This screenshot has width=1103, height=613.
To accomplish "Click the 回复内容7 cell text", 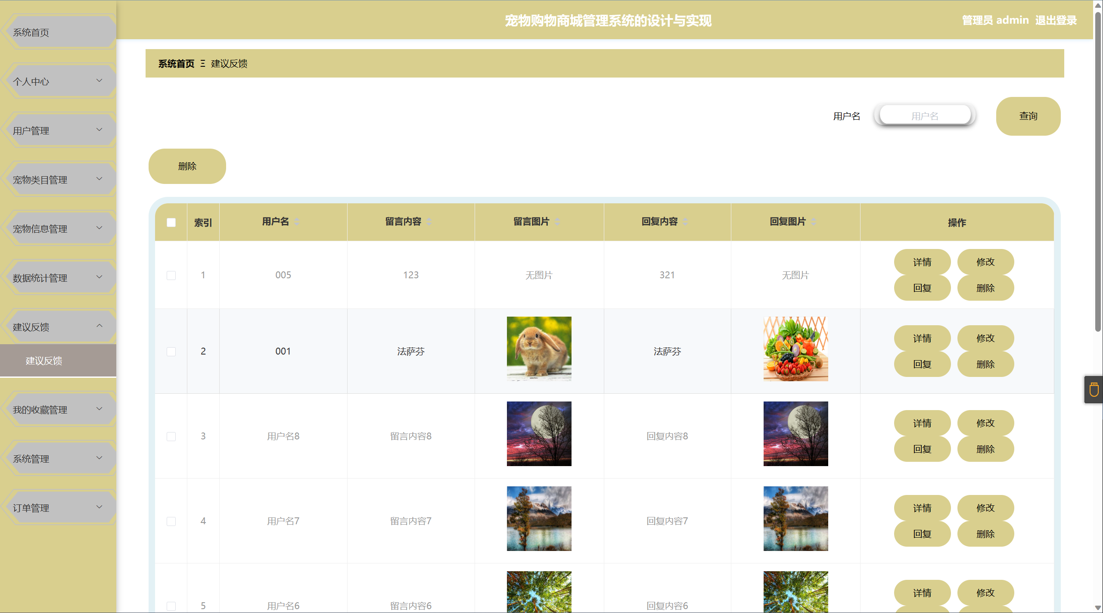I will 667,521.
